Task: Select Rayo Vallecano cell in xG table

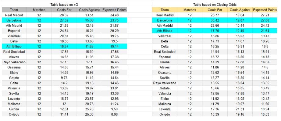Action: [14, 62]
